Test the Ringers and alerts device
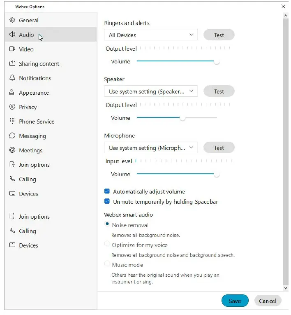Image resolution: width=291 pixels, height=315 pixels. [x=219, y=35]
